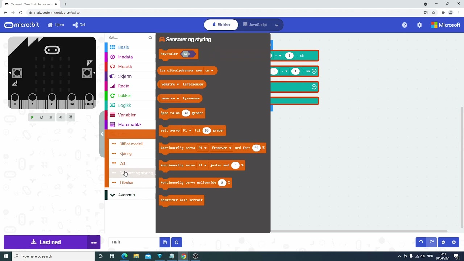
Task: Open the Variabler category
Action: 130,115
